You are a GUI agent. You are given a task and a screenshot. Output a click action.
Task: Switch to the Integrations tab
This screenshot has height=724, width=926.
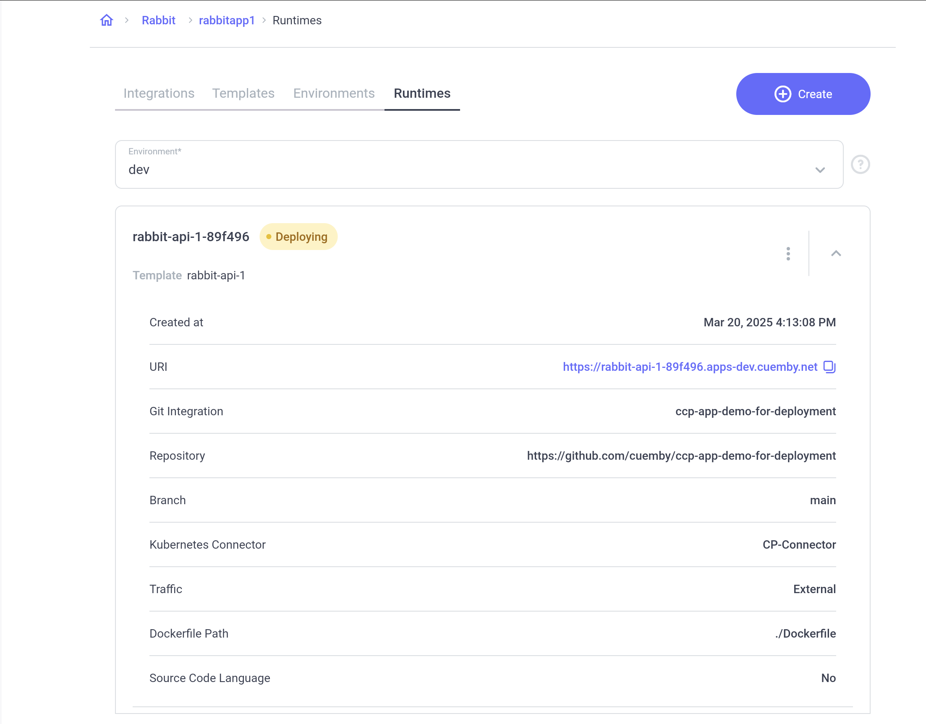click(x=159, y=93)
